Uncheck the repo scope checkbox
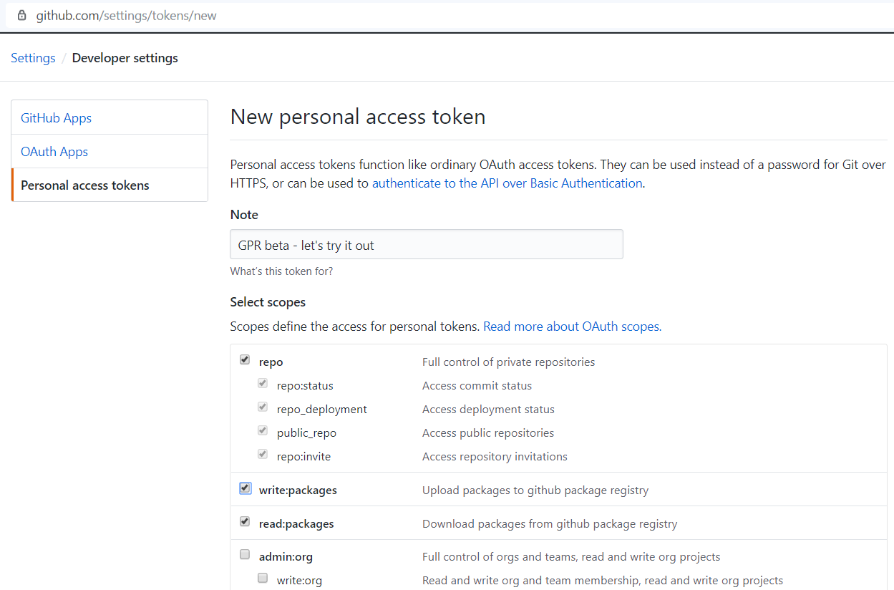Image resolution: width=894 pixels, height=590 pixels. pos(245,360)
